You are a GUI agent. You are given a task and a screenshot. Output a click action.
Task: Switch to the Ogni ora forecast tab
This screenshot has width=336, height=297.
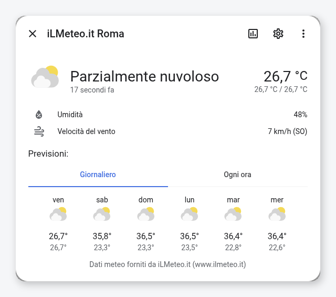[238, 175]
